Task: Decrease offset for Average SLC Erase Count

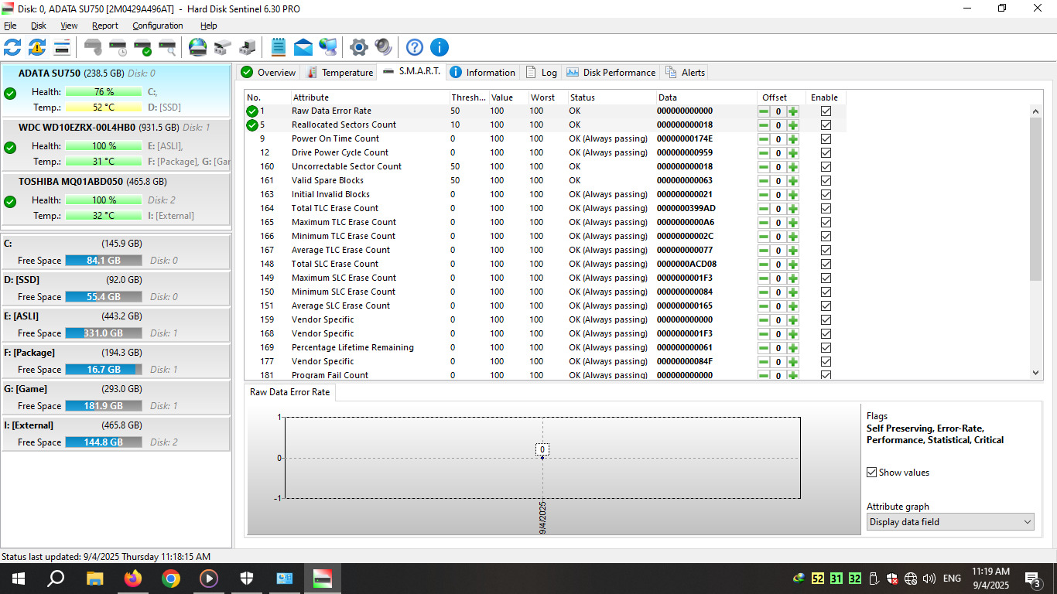Action: point(764,306)
